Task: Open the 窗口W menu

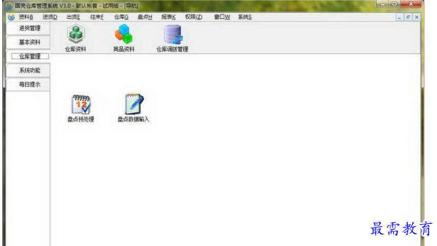Action: pos(222,17)
